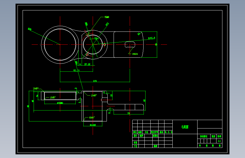
Task: Select the 175 overall length dimension
Action: point(95,81)
